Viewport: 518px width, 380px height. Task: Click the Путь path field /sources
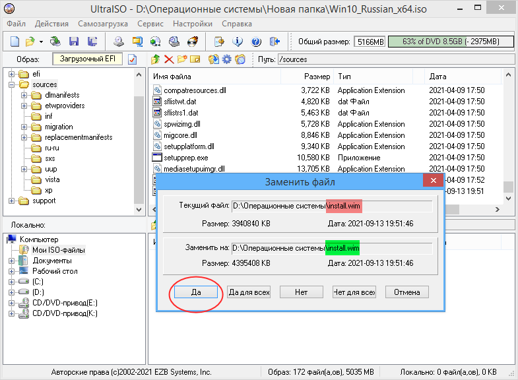396,59
